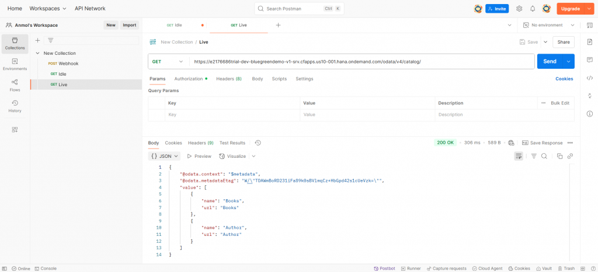Toggle the sidebar layout icon in status bar
598x272 pixels.
(5, 268)
